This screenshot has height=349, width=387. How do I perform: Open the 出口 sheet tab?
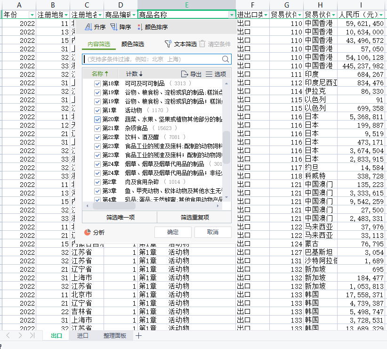(x=56, y=336)
